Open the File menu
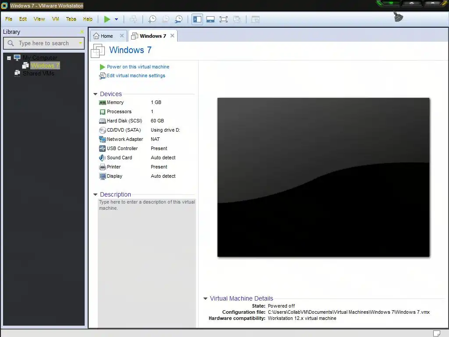 9,19
